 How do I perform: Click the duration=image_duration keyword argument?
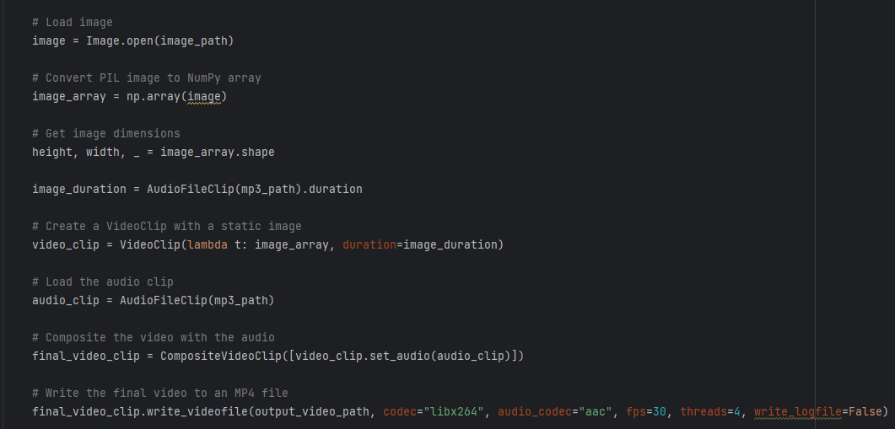422,244
